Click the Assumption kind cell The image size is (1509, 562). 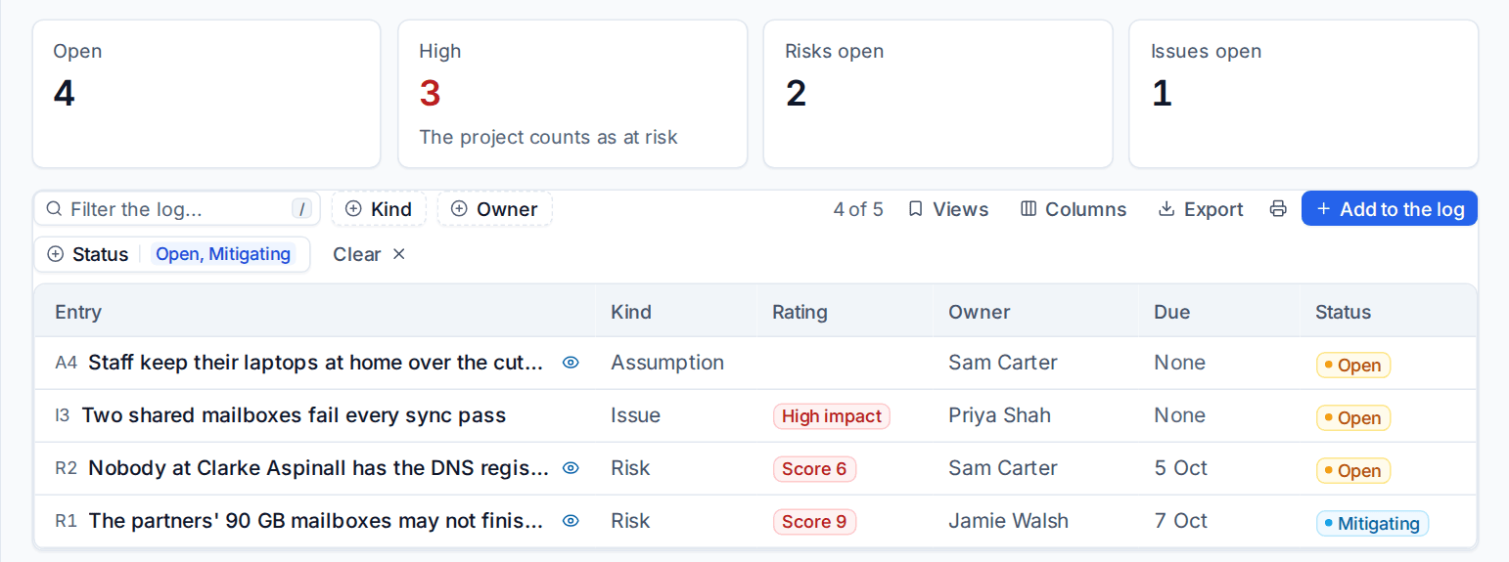point(667,363)
